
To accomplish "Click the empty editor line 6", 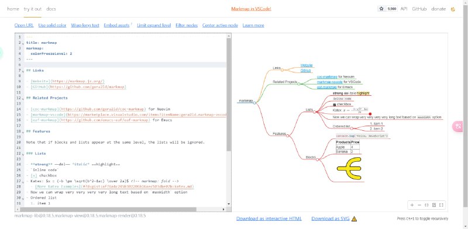I will click(126, 65).
